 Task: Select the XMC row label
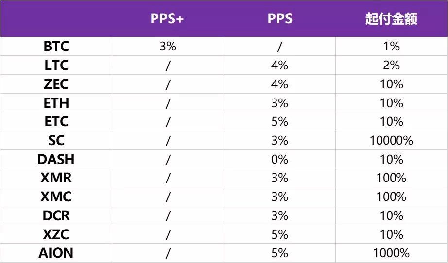point(56,197)
